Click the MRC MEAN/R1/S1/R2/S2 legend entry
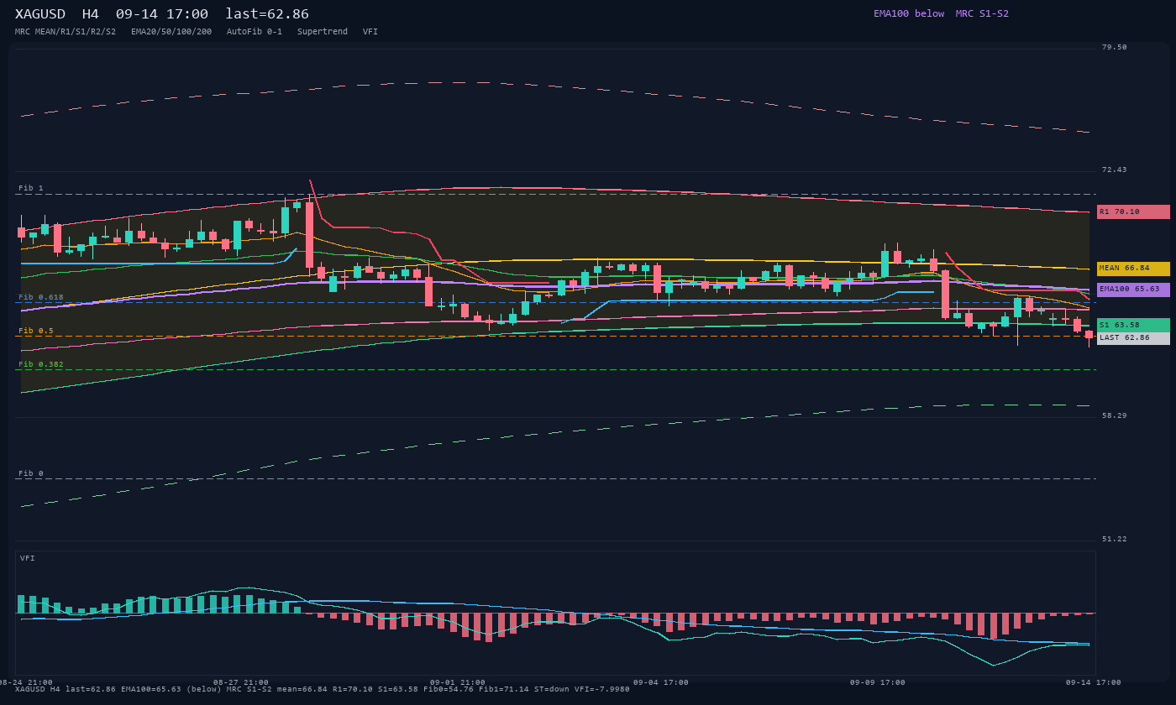This screenshot has width=1176, height=705. pyautogui.click(x=66, y=32)
